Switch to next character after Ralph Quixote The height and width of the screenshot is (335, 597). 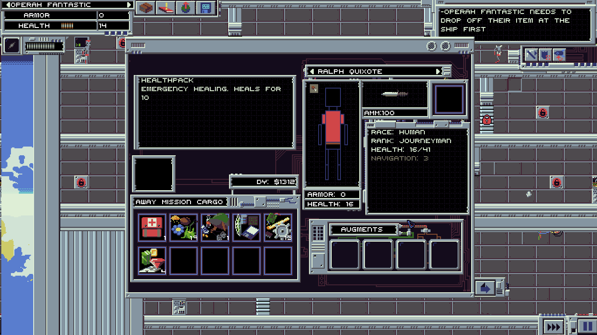(x=438, y=72)
